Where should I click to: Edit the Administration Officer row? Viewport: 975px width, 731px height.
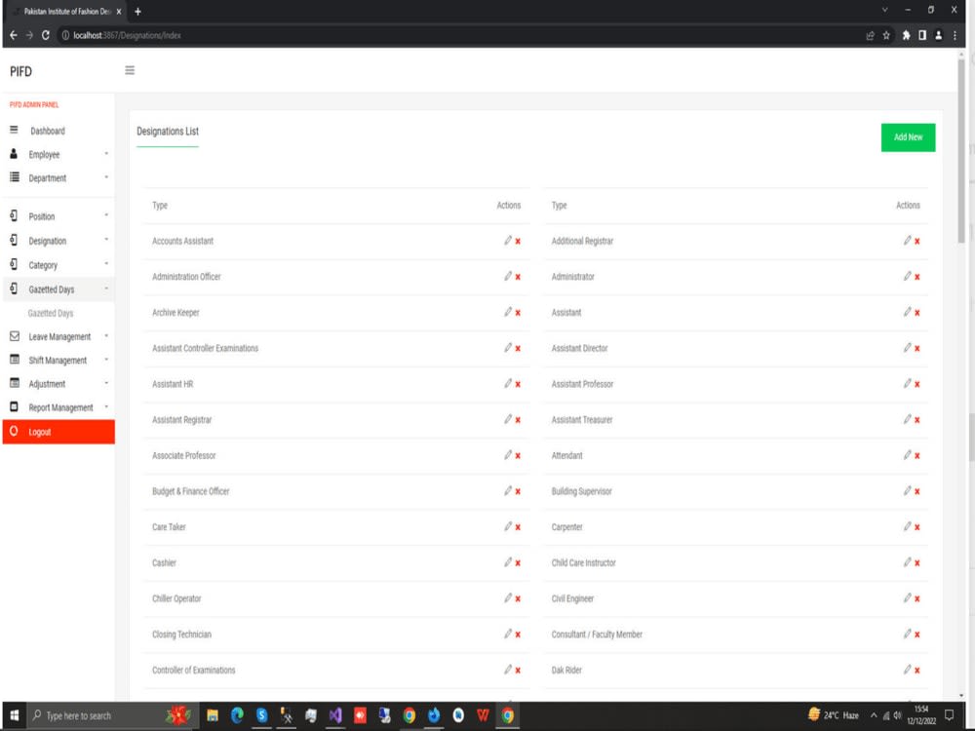coord(508,276)
